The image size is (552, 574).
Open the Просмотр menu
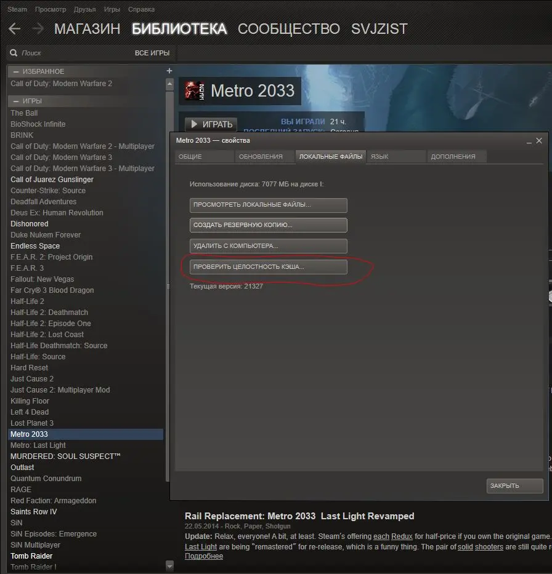click(51, 9)
